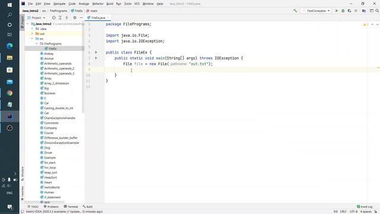Click run gutter arrow beside class FileEx
Viewport: 380px width, 214px height.
96,52
